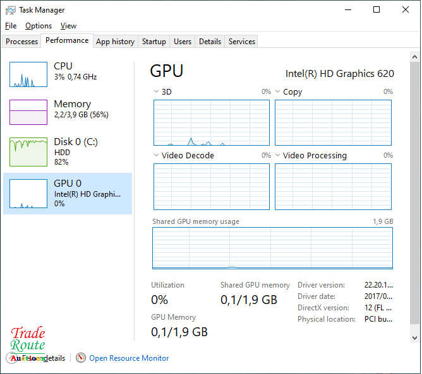422x374 pixels.
Task: Expand the Copy engine graph dropdown
Action: pyautogui.click(x=278, y=92)
